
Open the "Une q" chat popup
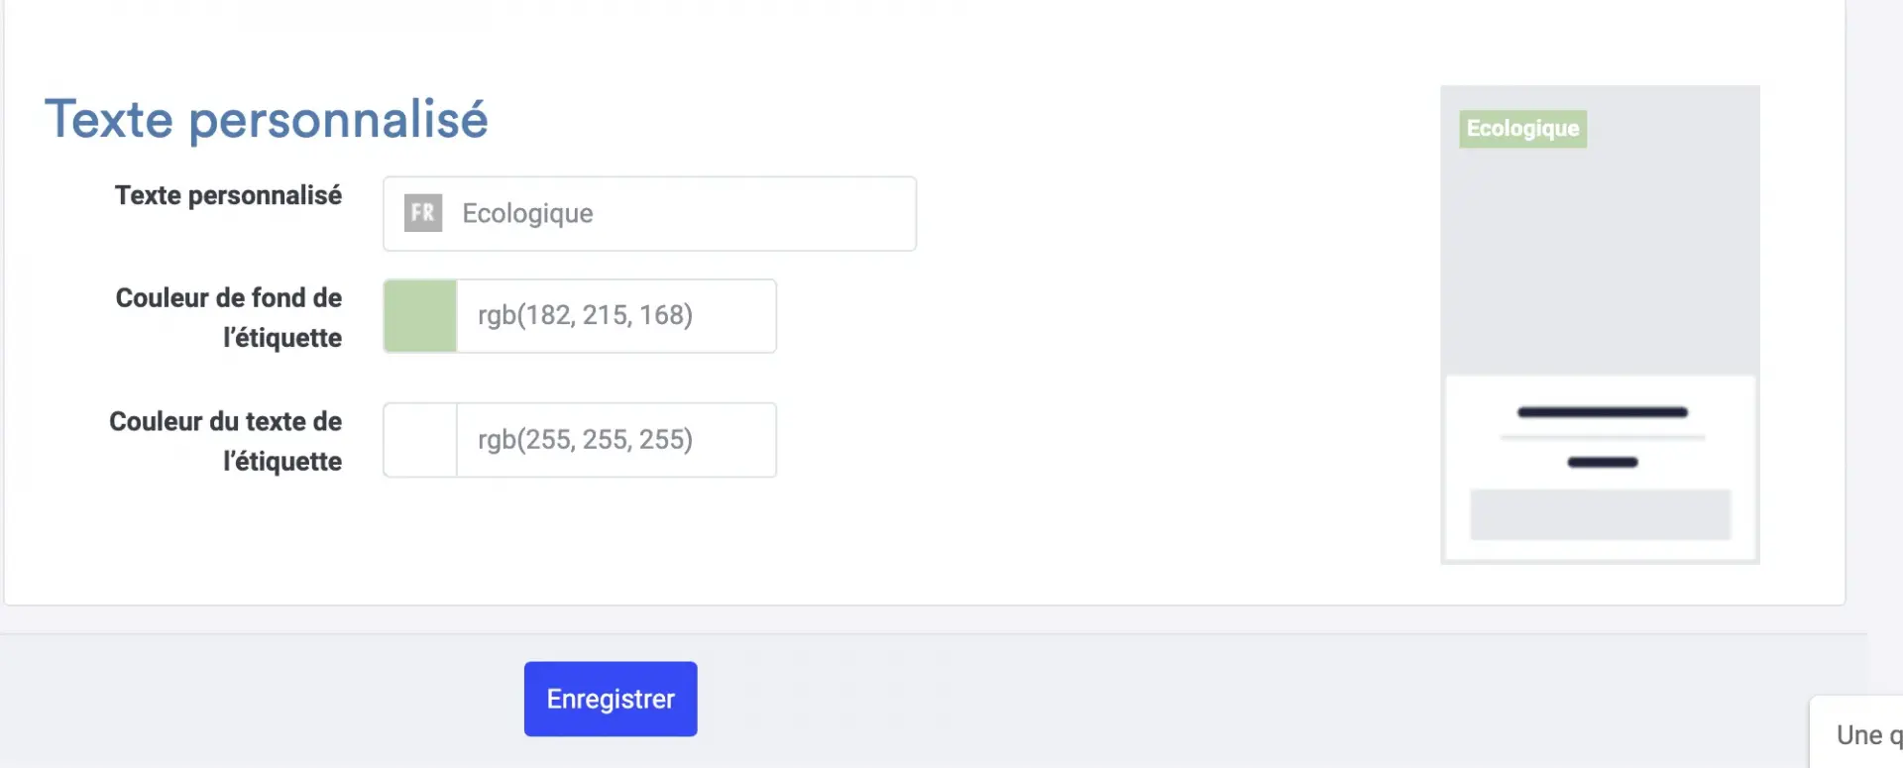pyautogui.click(x=1857, y=733)
